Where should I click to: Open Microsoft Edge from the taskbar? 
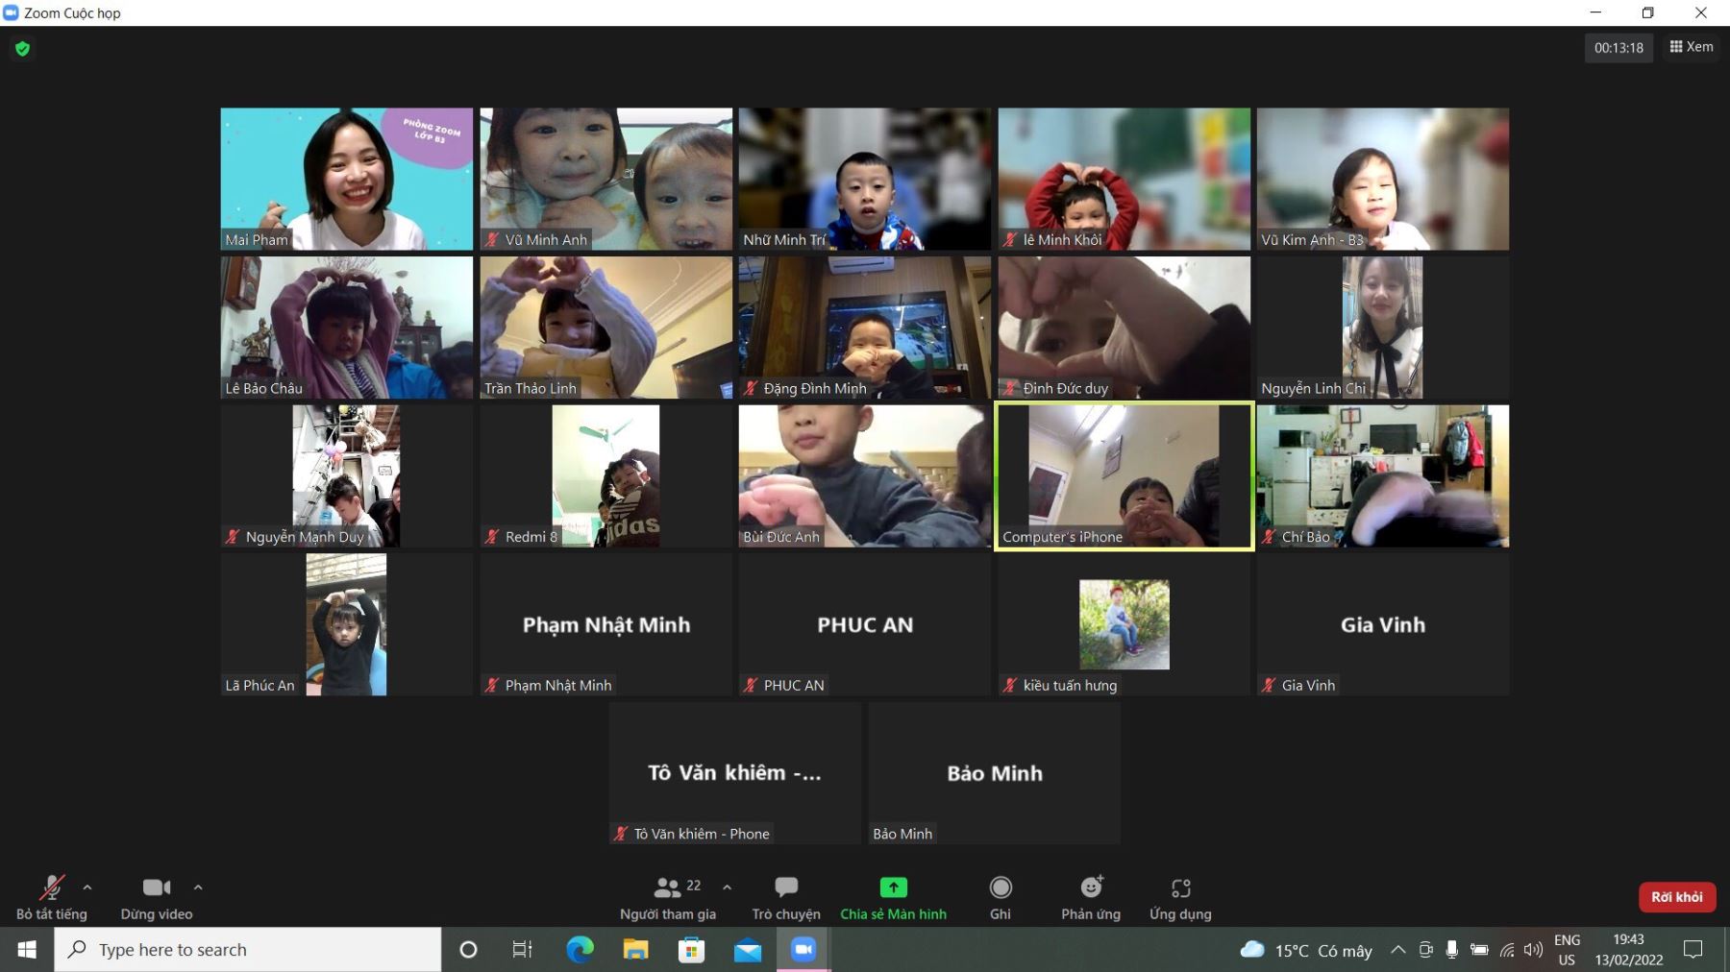(580, 950)
